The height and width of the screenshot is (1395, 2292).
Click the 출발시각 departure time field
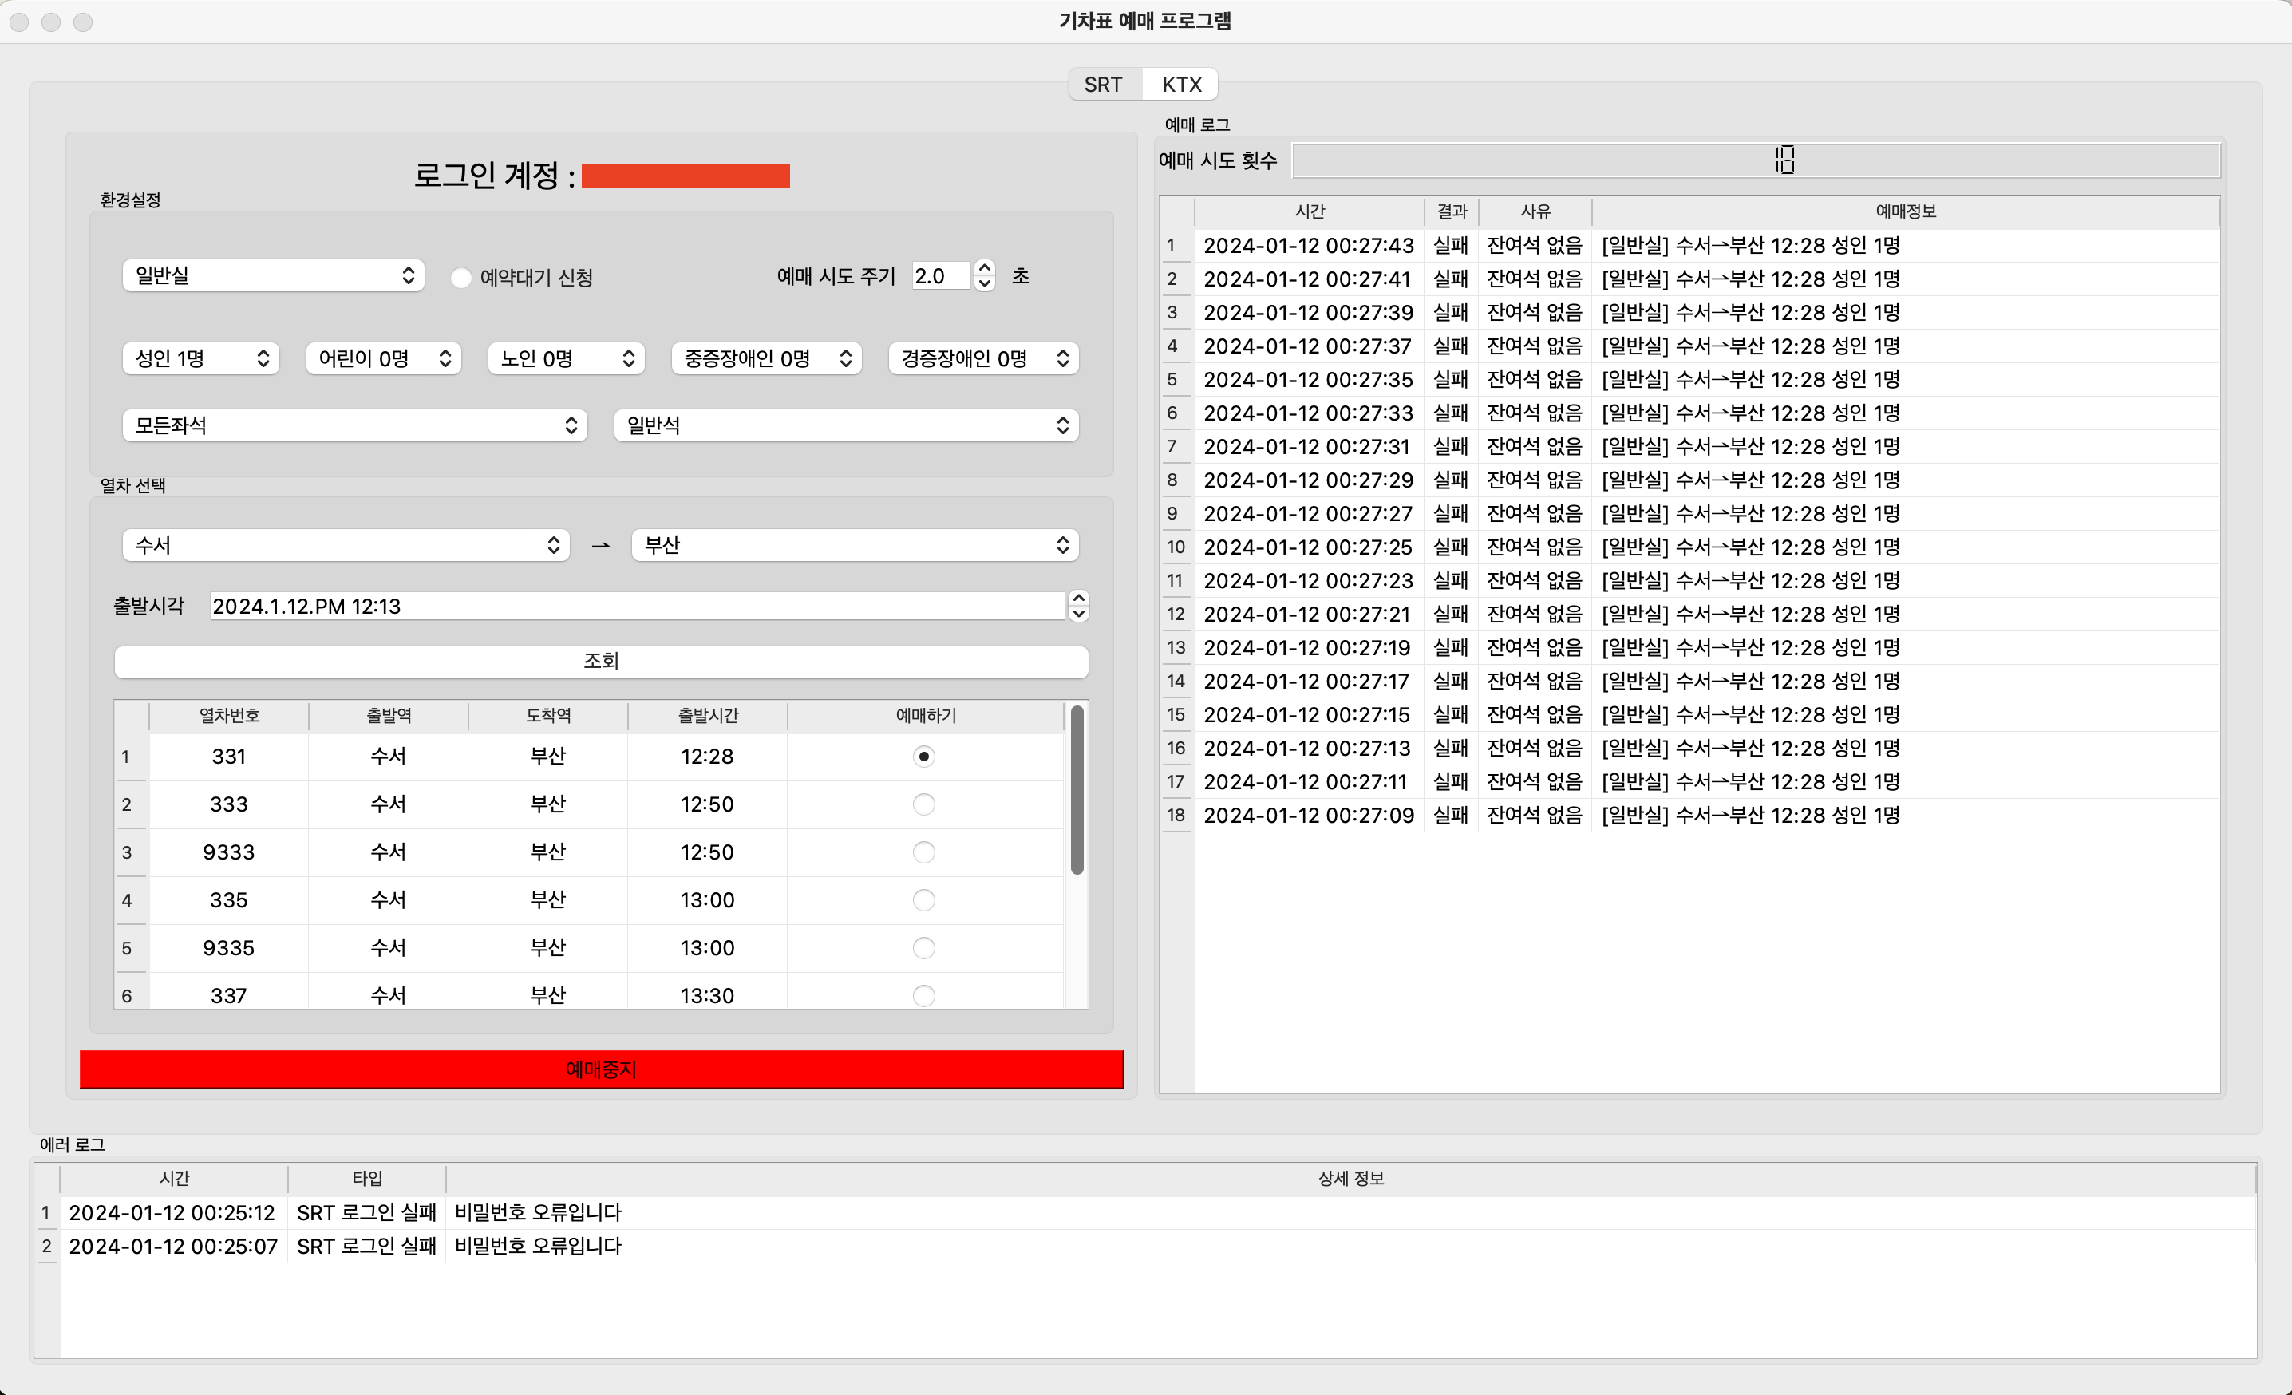pos(636,607)
